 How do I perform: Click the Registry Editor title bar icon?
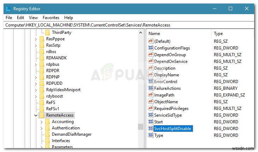click(x=8, y=9)
